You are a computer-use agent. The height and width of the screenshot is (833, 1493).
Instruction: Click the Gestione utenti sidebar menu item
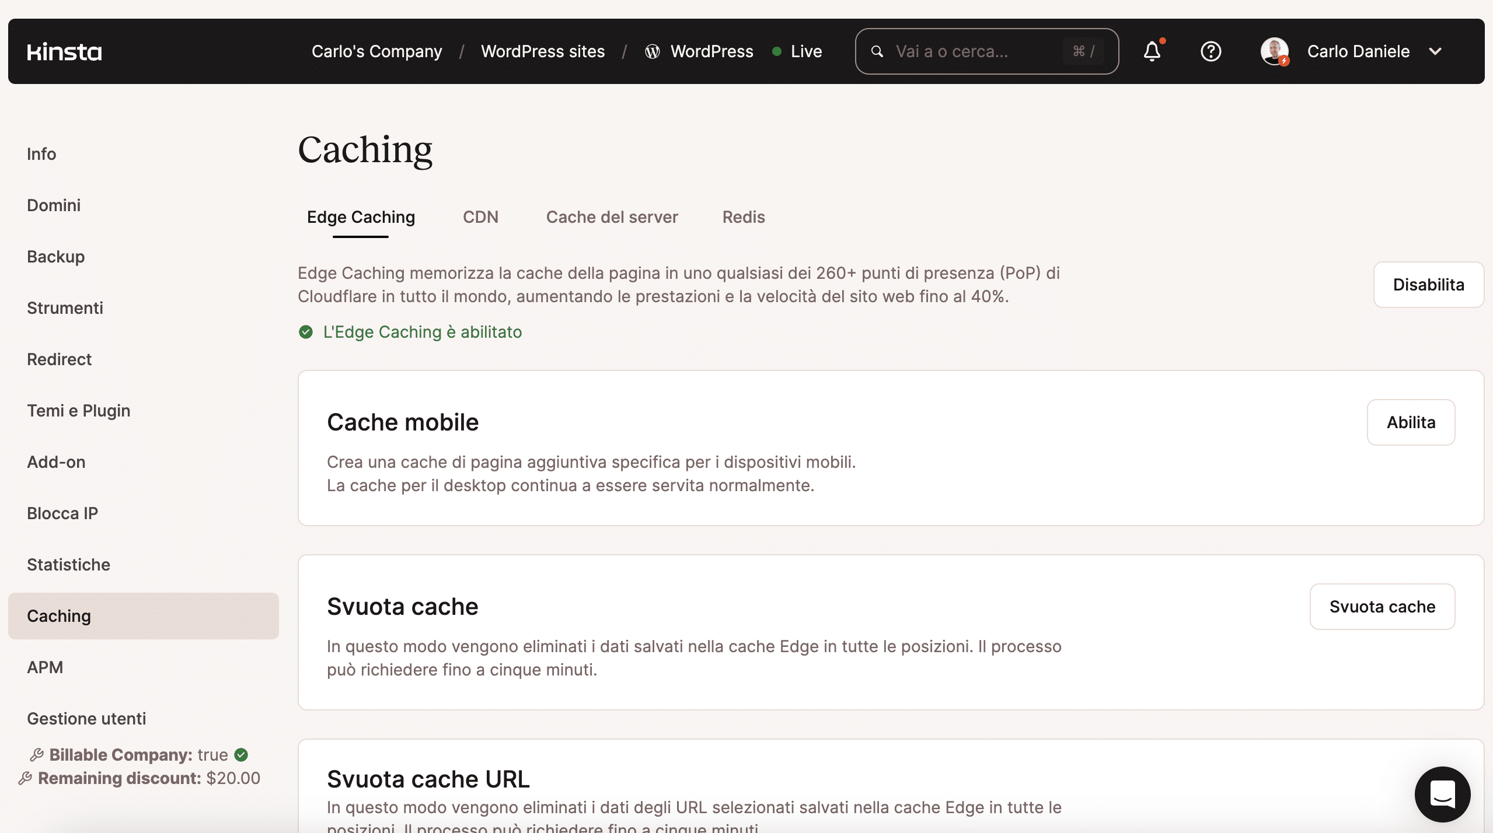click(86, 718)
